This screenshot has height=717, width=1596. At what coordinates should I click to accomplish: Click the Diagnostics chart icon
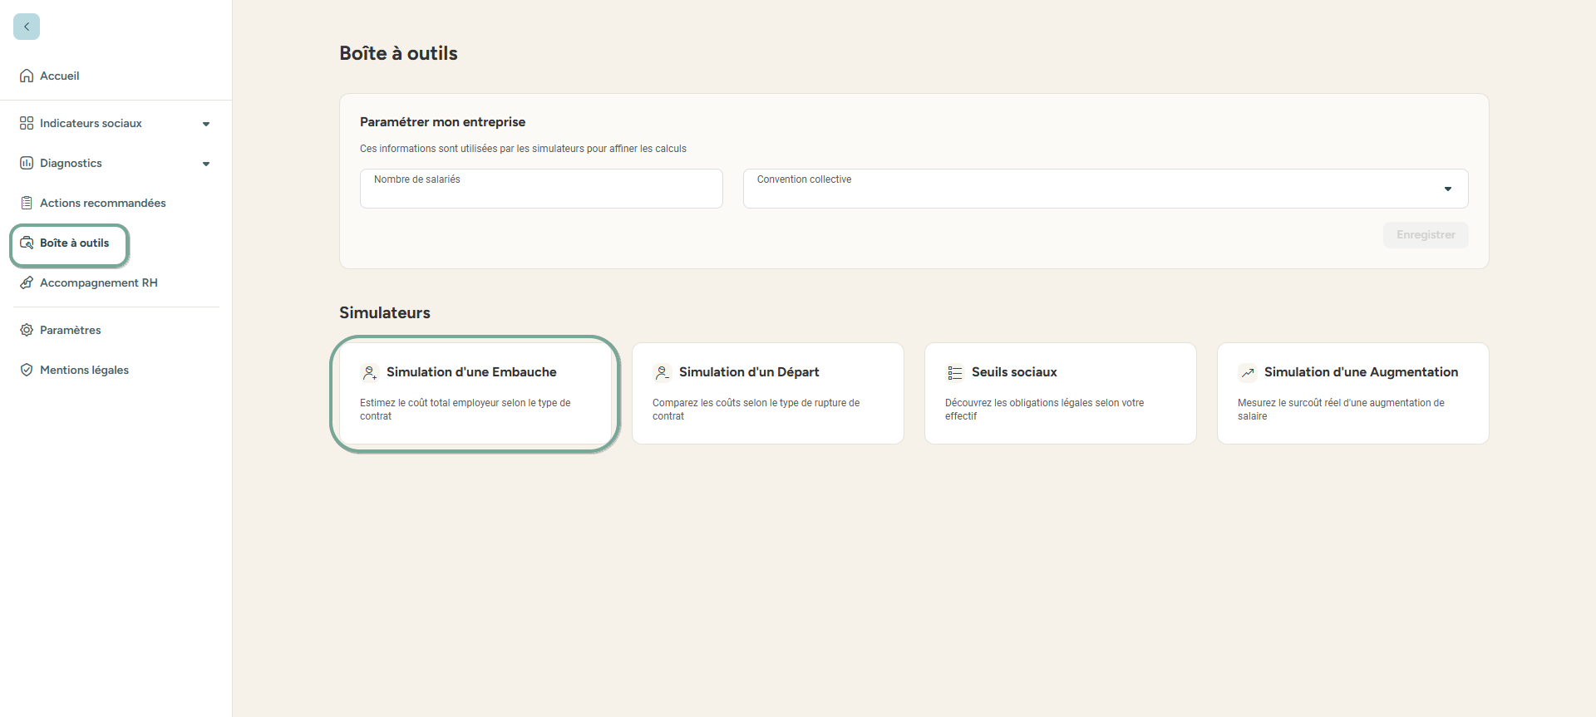coord(27,163)
